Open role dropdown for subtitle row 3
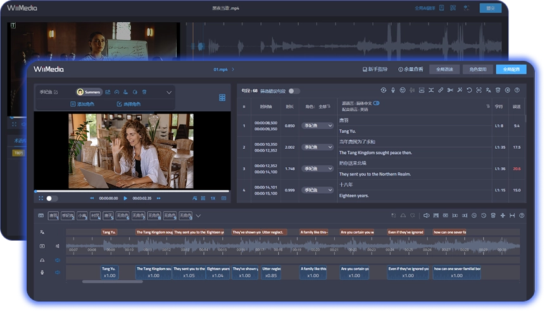 (317, 168)
